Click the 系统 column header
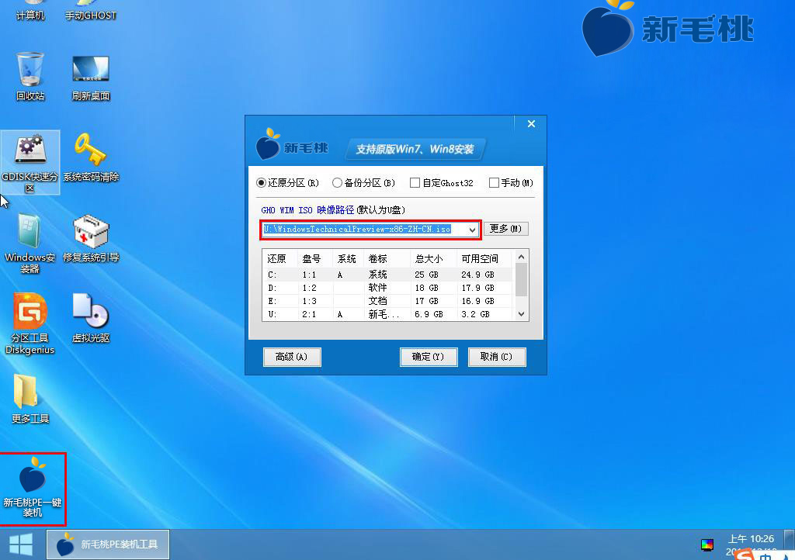795x560 pixels. tap(348, 259)
